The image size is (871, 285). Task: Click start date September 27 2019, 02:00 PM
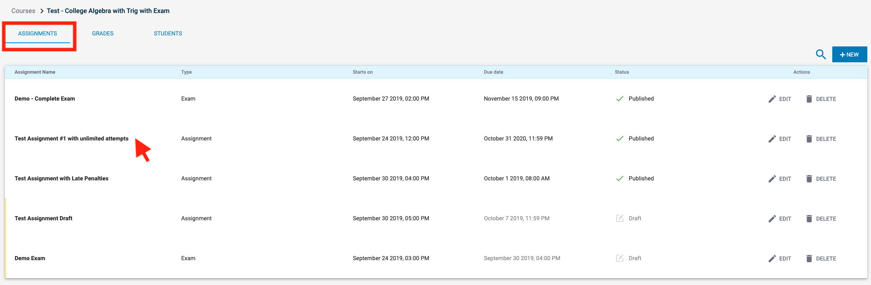[x=391, y=99]
